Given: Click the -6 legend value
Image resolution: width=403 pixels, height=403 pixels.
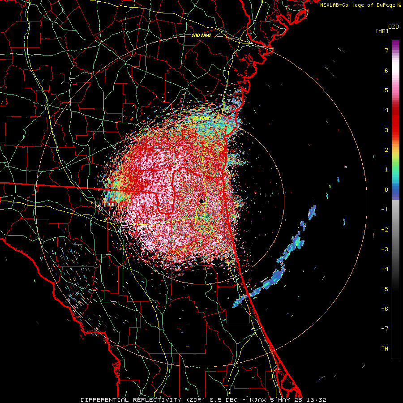Looking at the screenshot, I should coord(385,309).
